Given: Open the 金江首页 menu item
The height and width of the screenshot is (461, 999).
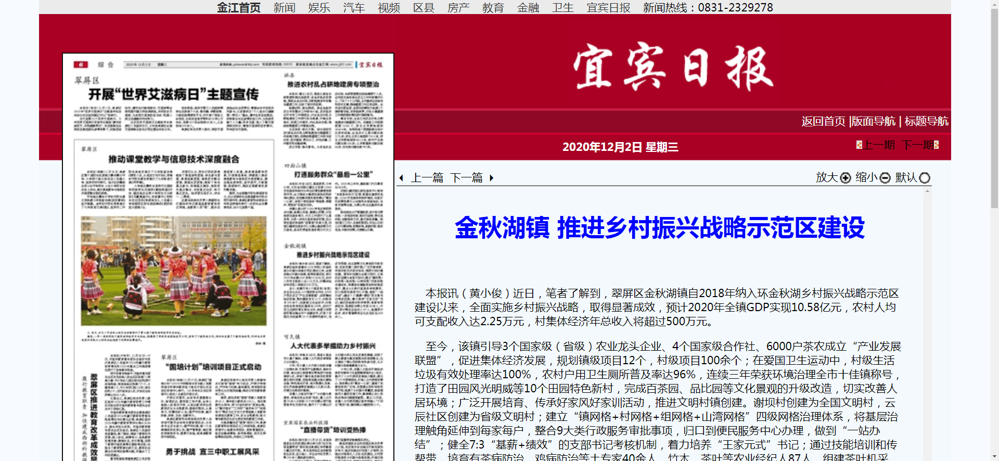Looking at the screenshot, I should point(238,7).
